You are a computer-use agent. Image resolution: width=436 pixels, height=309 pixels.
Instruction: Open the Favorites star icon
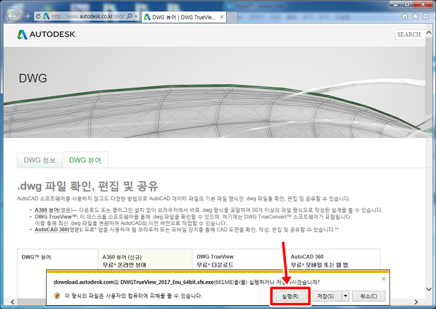(415, 16)
